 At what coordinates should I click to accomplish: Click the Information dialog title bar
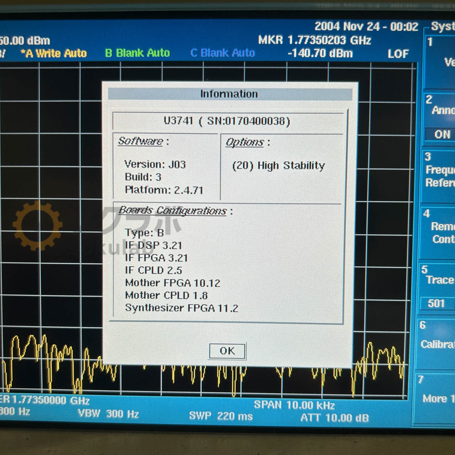(x=229, y=94)
